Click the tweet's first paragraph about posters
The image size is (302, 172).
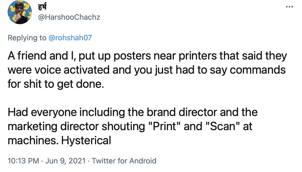point(147,70)
